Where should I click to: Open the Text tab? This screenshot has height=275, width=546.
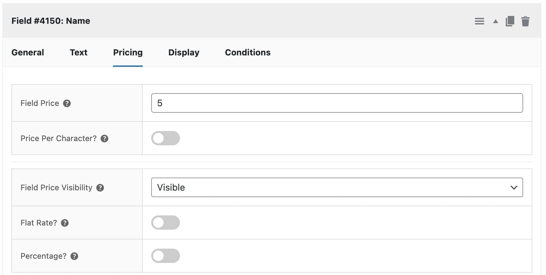(x=78, y=52)
